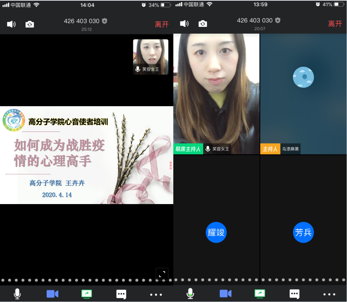This screenshot has height=302, width=347.
Task: Open the three-dot more menu in the right toolbar
Action: (x=329, y=294)
